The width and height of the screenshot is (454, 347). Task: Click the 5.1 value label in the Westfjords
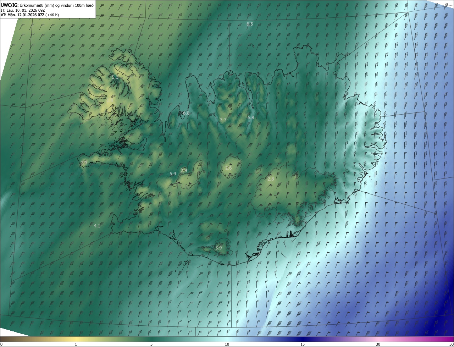point(115,77)
